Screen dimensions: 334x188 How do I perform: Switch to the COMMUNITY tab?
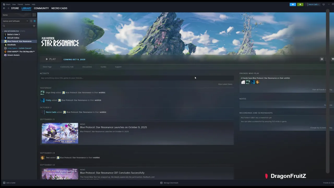(41, 8)
